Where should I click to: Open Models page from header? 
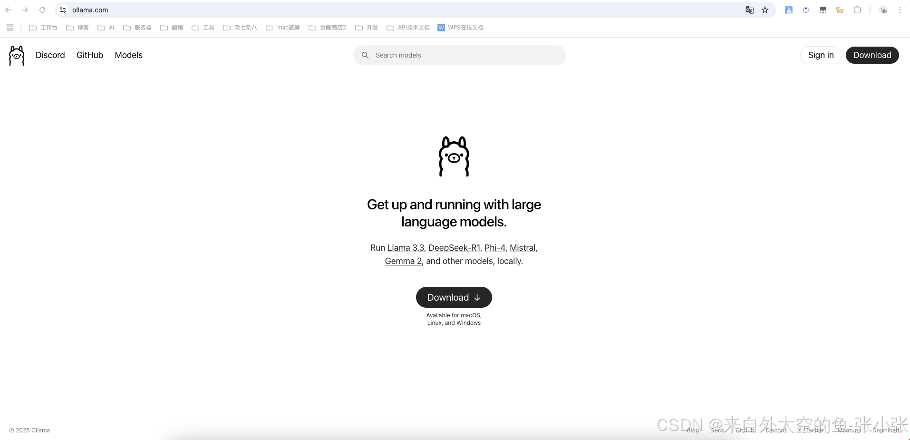click(x=129, y=55)
